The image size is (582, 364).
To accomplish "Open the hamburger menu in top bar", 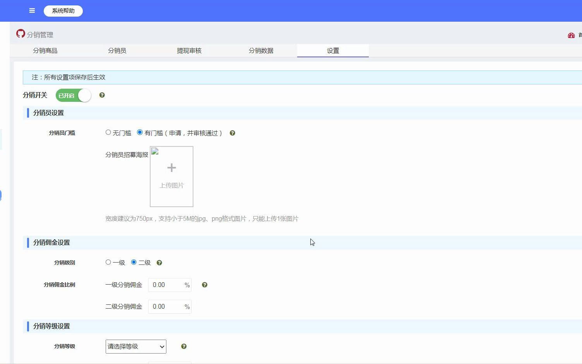I will [x=32, y=10].
